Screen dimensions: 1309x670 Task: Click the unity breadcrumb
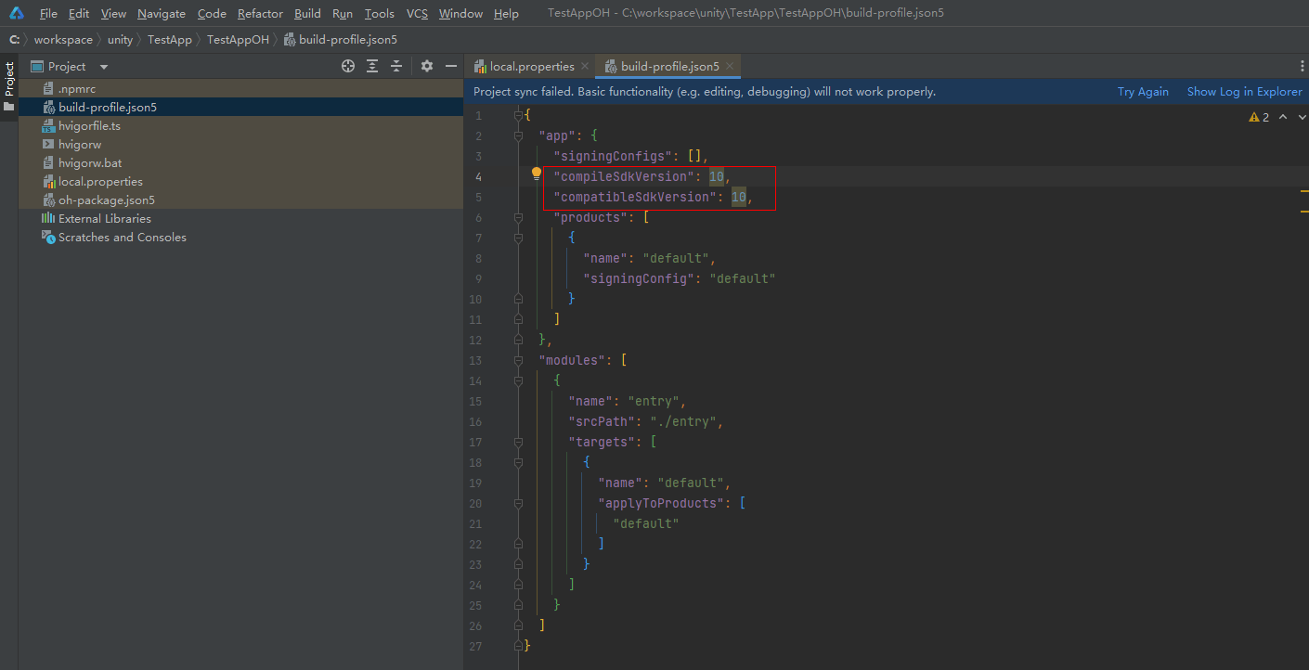[120, 39]
